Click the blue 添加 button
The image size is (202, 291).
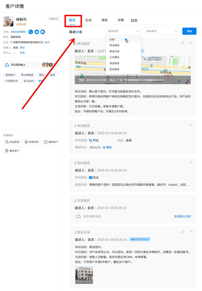click(189, 31)
